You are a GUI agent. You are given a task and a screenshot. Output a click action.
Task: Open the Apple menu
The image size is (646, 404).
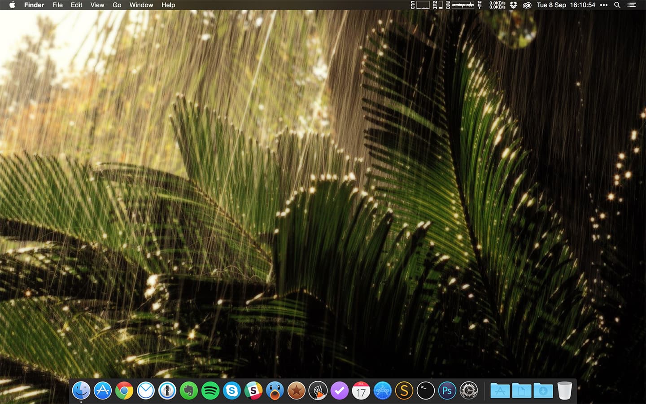(x=12, y=5)
